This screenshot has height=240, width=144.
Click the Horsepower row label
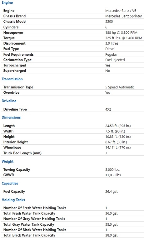pos(13,32)
